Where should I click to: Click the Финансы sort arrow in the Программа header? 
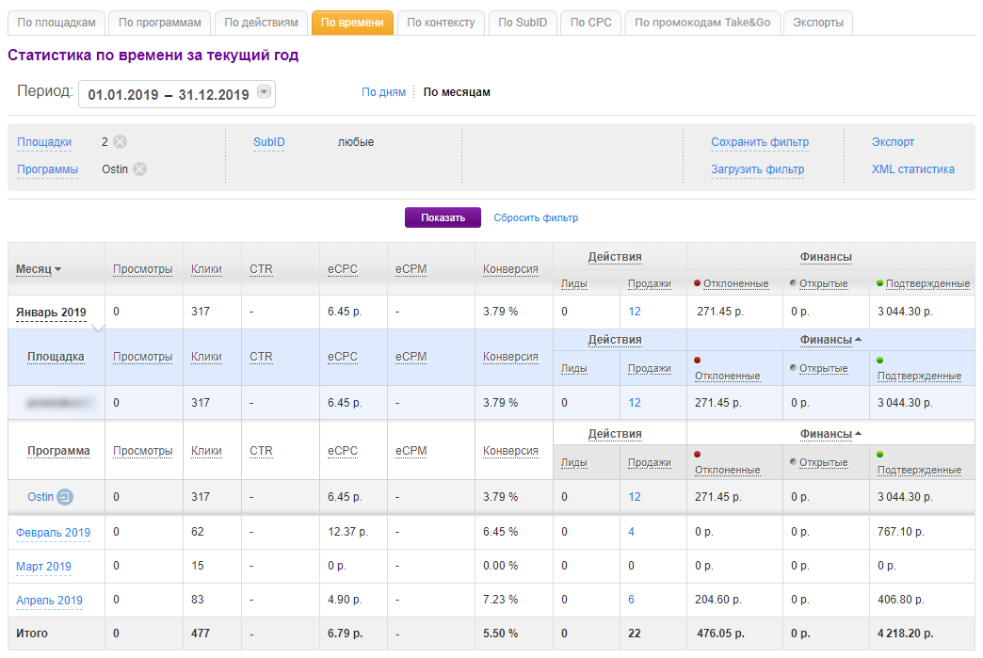coord(858,434)
